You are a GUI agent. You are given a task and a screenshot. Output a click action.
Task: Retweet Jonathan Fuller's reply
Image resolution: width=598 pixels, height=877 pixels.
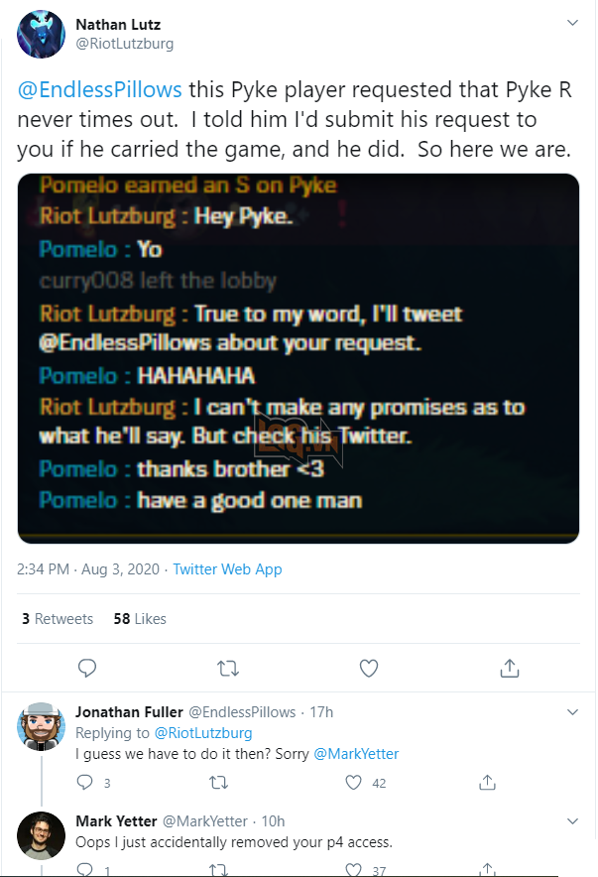(x=219, y=783)
